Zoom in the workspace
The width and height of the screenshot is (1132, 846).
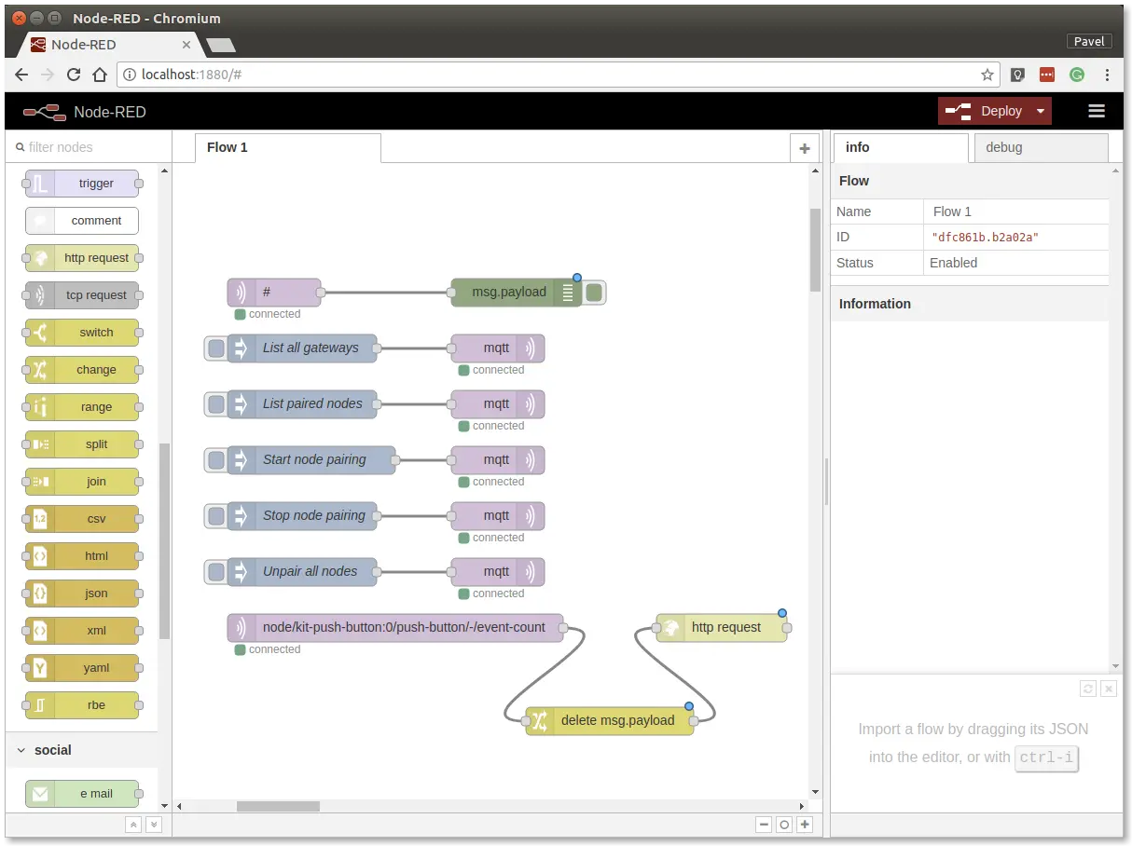coord(805,825)
